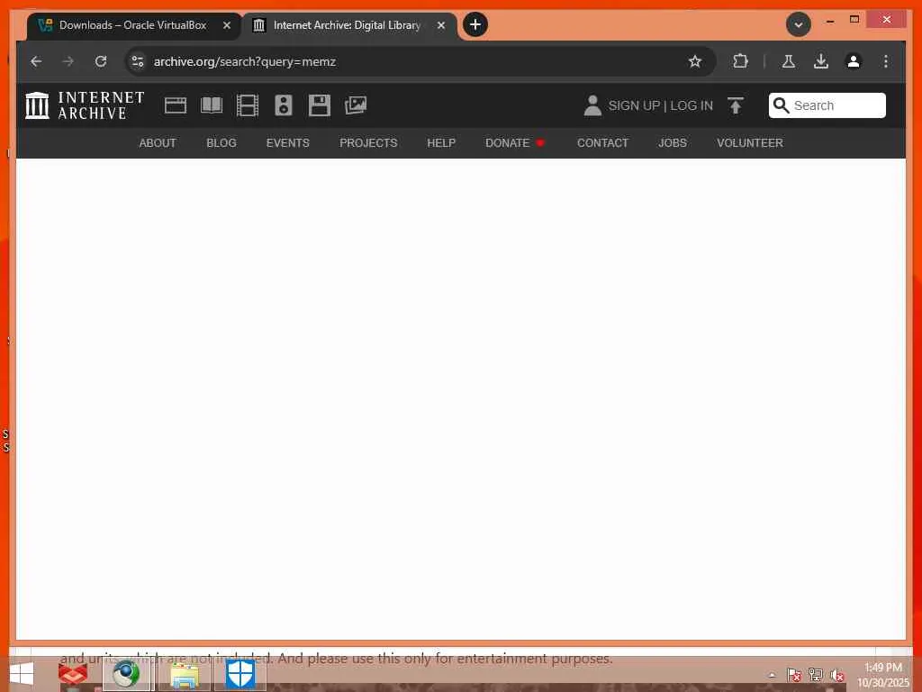The width and height of the screenshot is (922, 692).
Task: Click the Action Center flag tray icon
Action: [x=794, y=675]
